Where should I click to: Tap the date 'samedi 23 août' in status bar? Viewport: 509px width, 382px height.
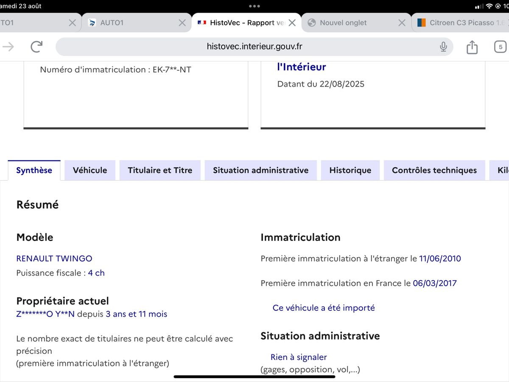(21, 6)
